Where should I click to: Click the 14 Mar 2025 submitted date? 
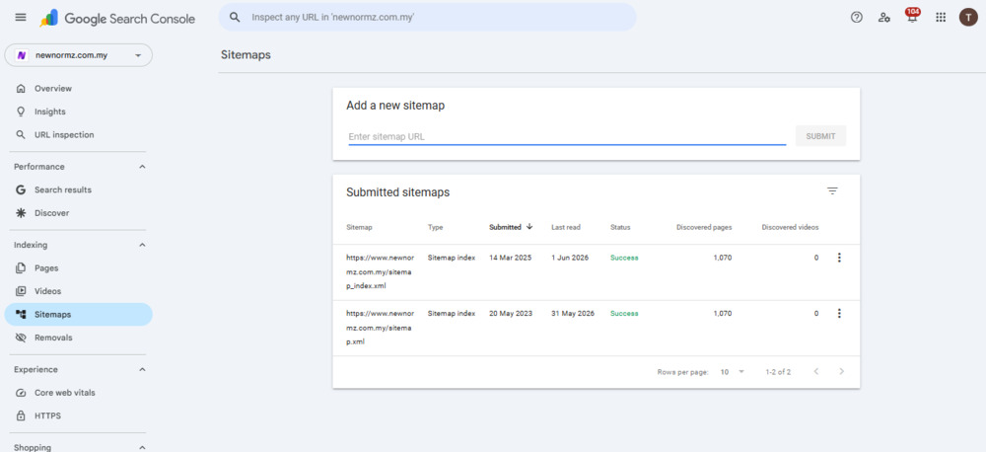coord(511,258)
